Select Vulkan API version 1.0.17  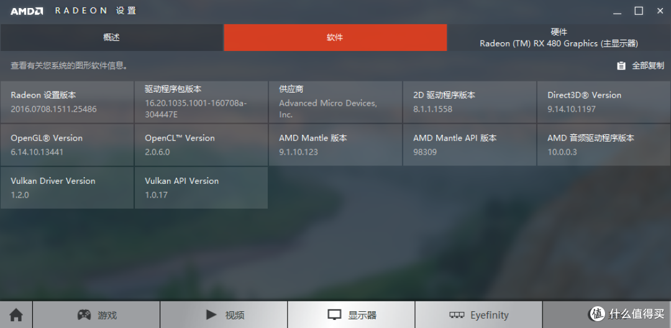(x=156, y=195)
